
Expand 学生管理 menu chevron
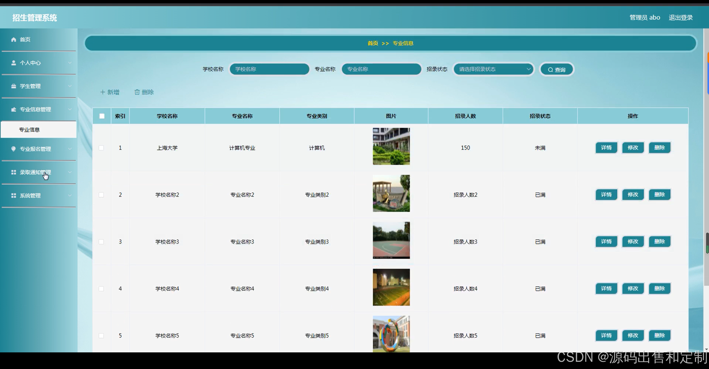[x=70, y=86]
